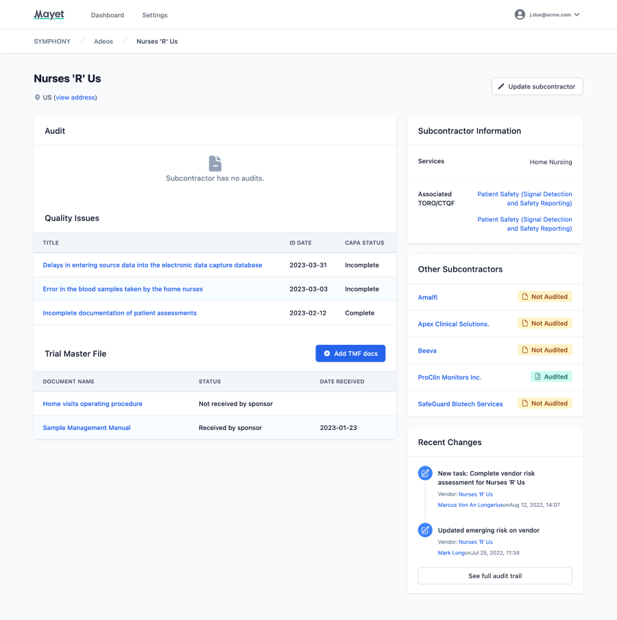Click the edit icon for Updated emerging risk

(x=425, y=530)
